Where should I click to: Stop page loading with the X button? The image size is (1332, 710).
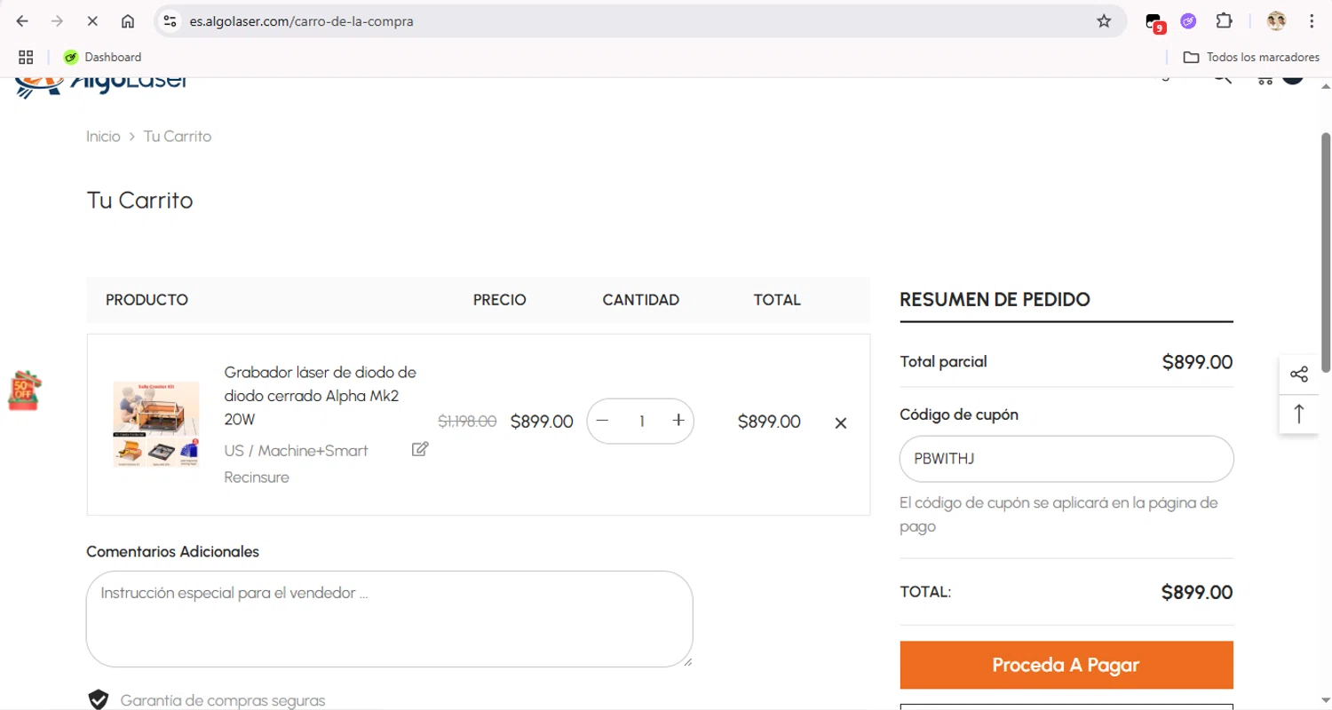92,21
